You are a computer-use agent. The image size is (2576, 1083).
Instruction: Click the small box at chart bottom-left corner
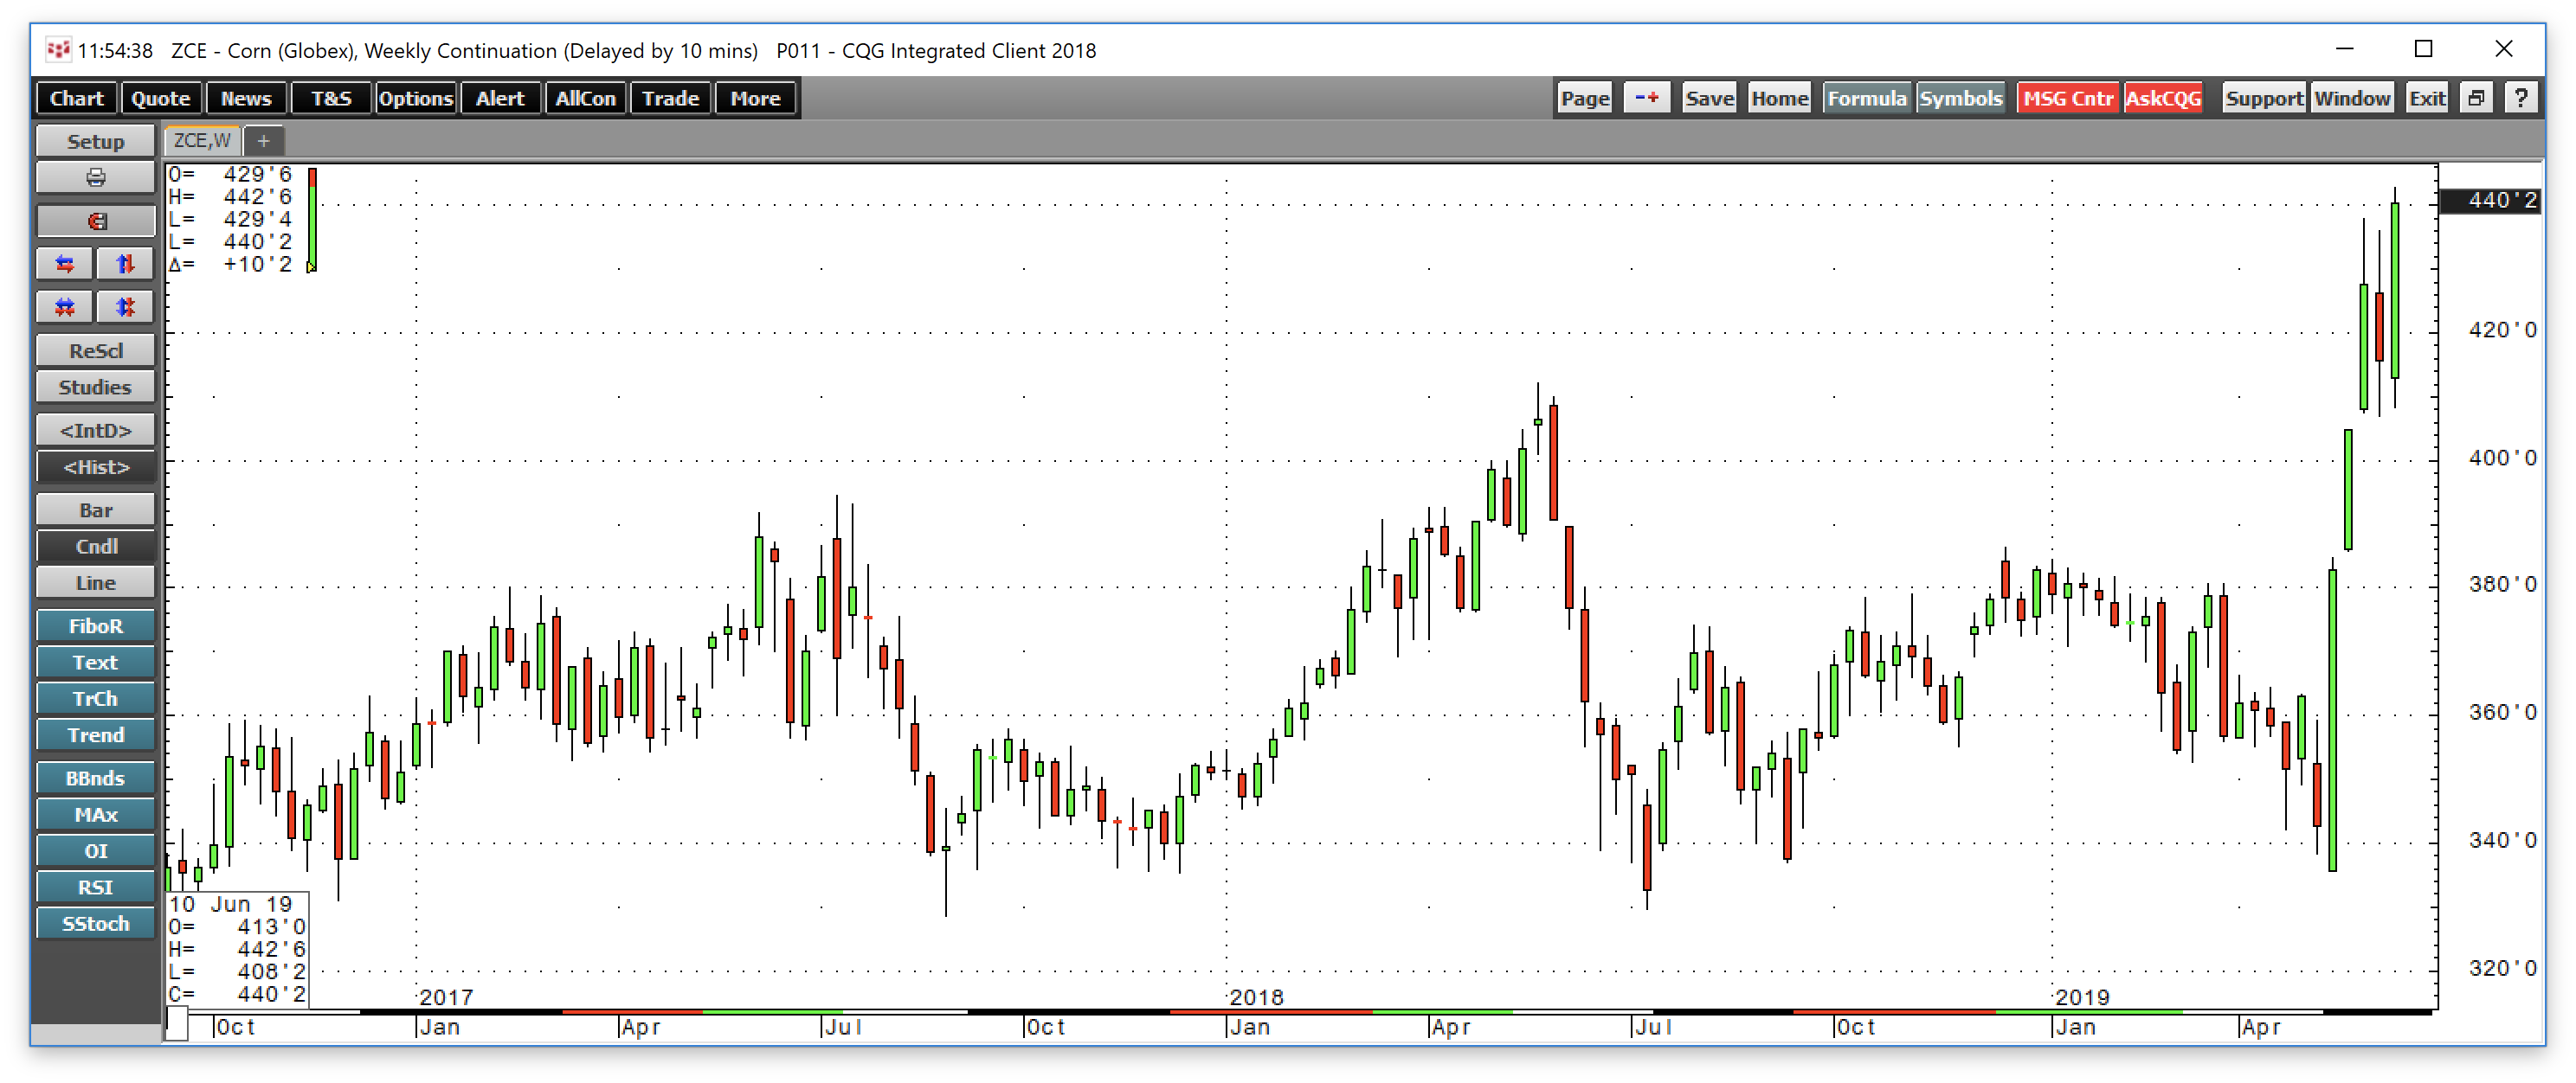click(x=176, y=1023)
